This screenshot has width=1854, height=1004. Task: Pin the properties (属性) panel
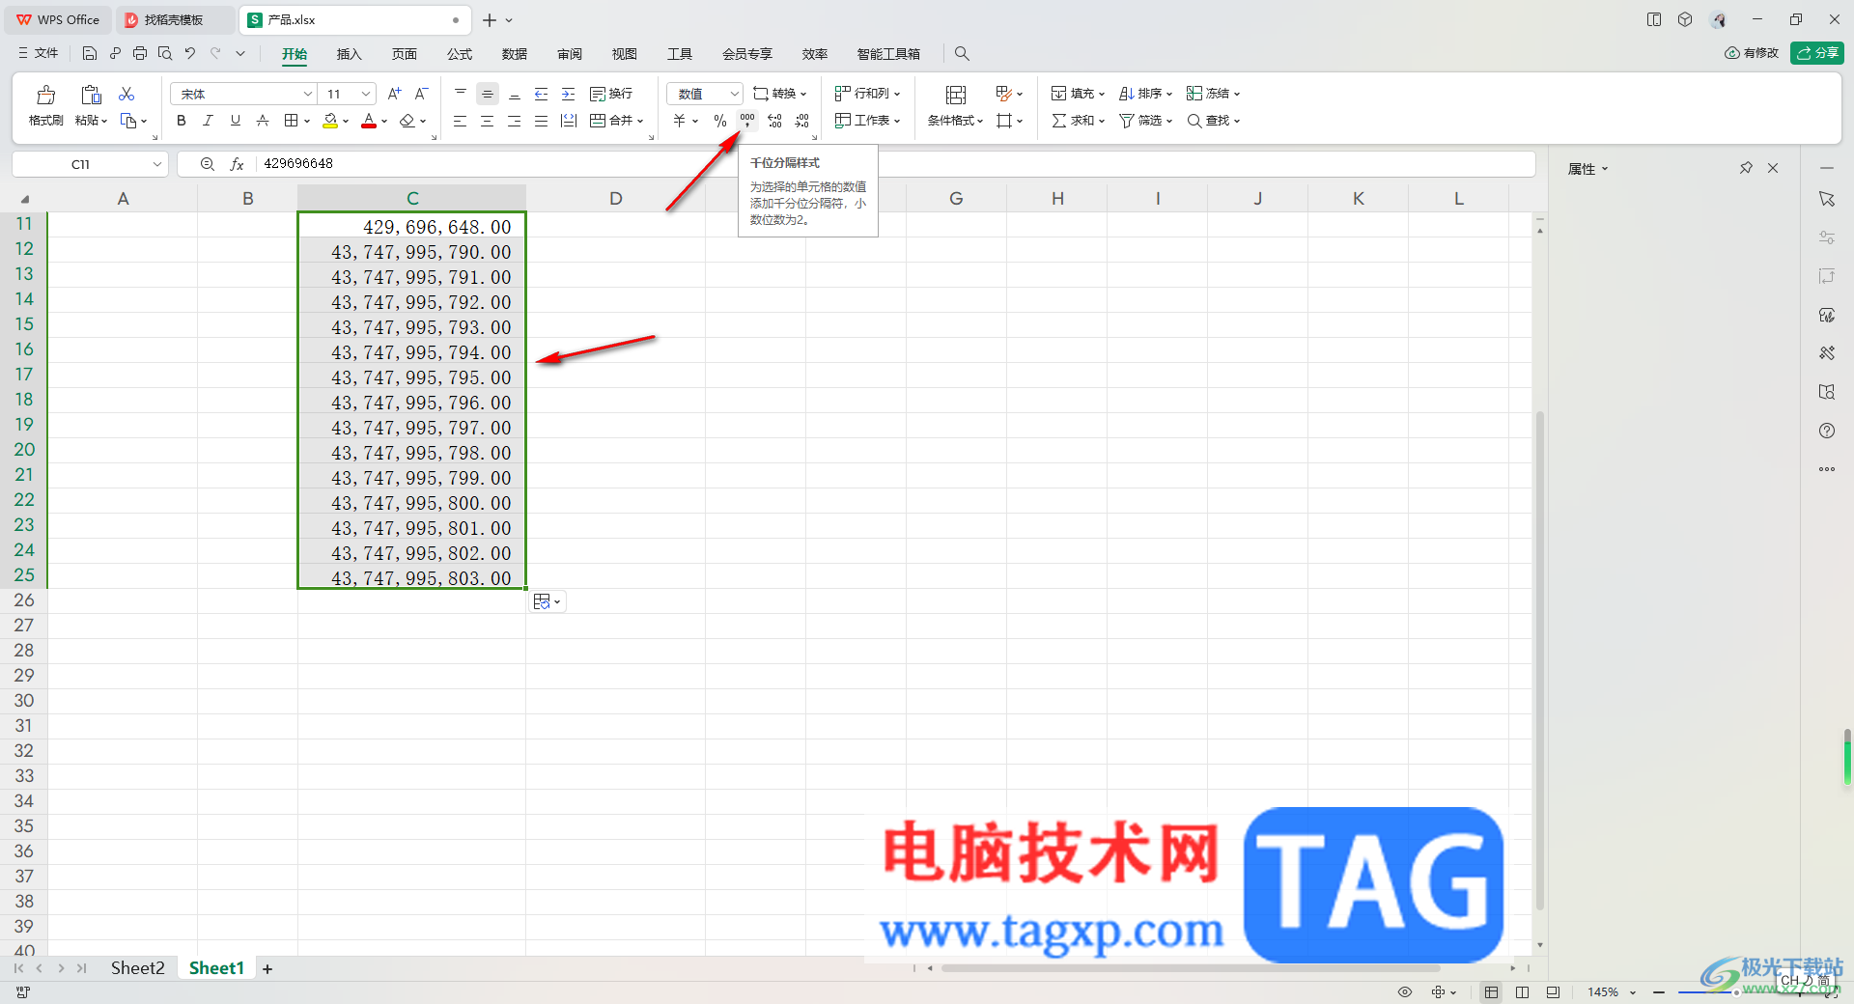click(1746, 168)
